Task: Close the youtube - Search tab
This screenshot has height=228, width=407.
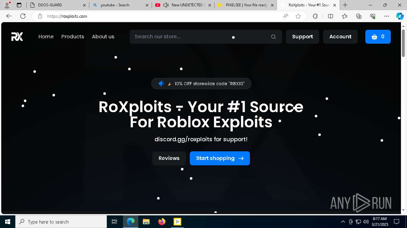Action: point(147,5)
